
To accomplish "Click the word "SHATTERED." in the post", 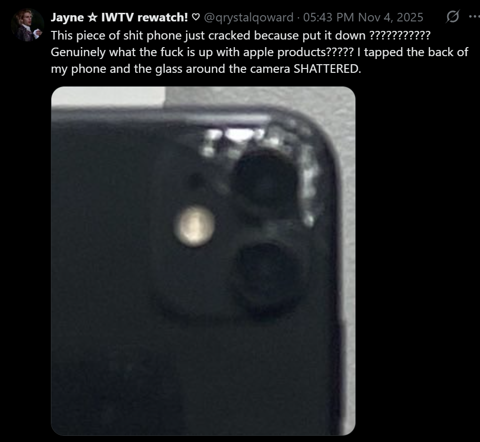I will point(327,69).
